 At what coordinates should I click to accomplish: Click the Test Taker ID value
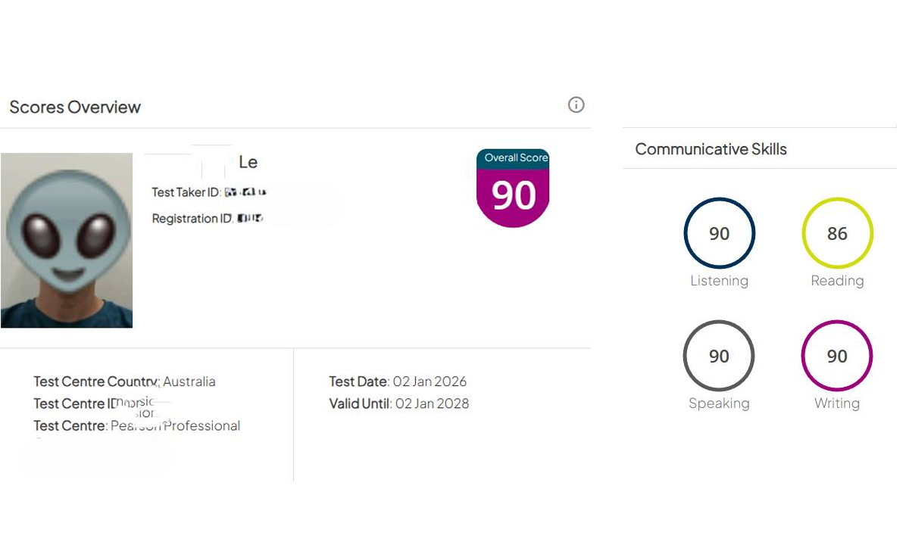[x=245, y=192]
